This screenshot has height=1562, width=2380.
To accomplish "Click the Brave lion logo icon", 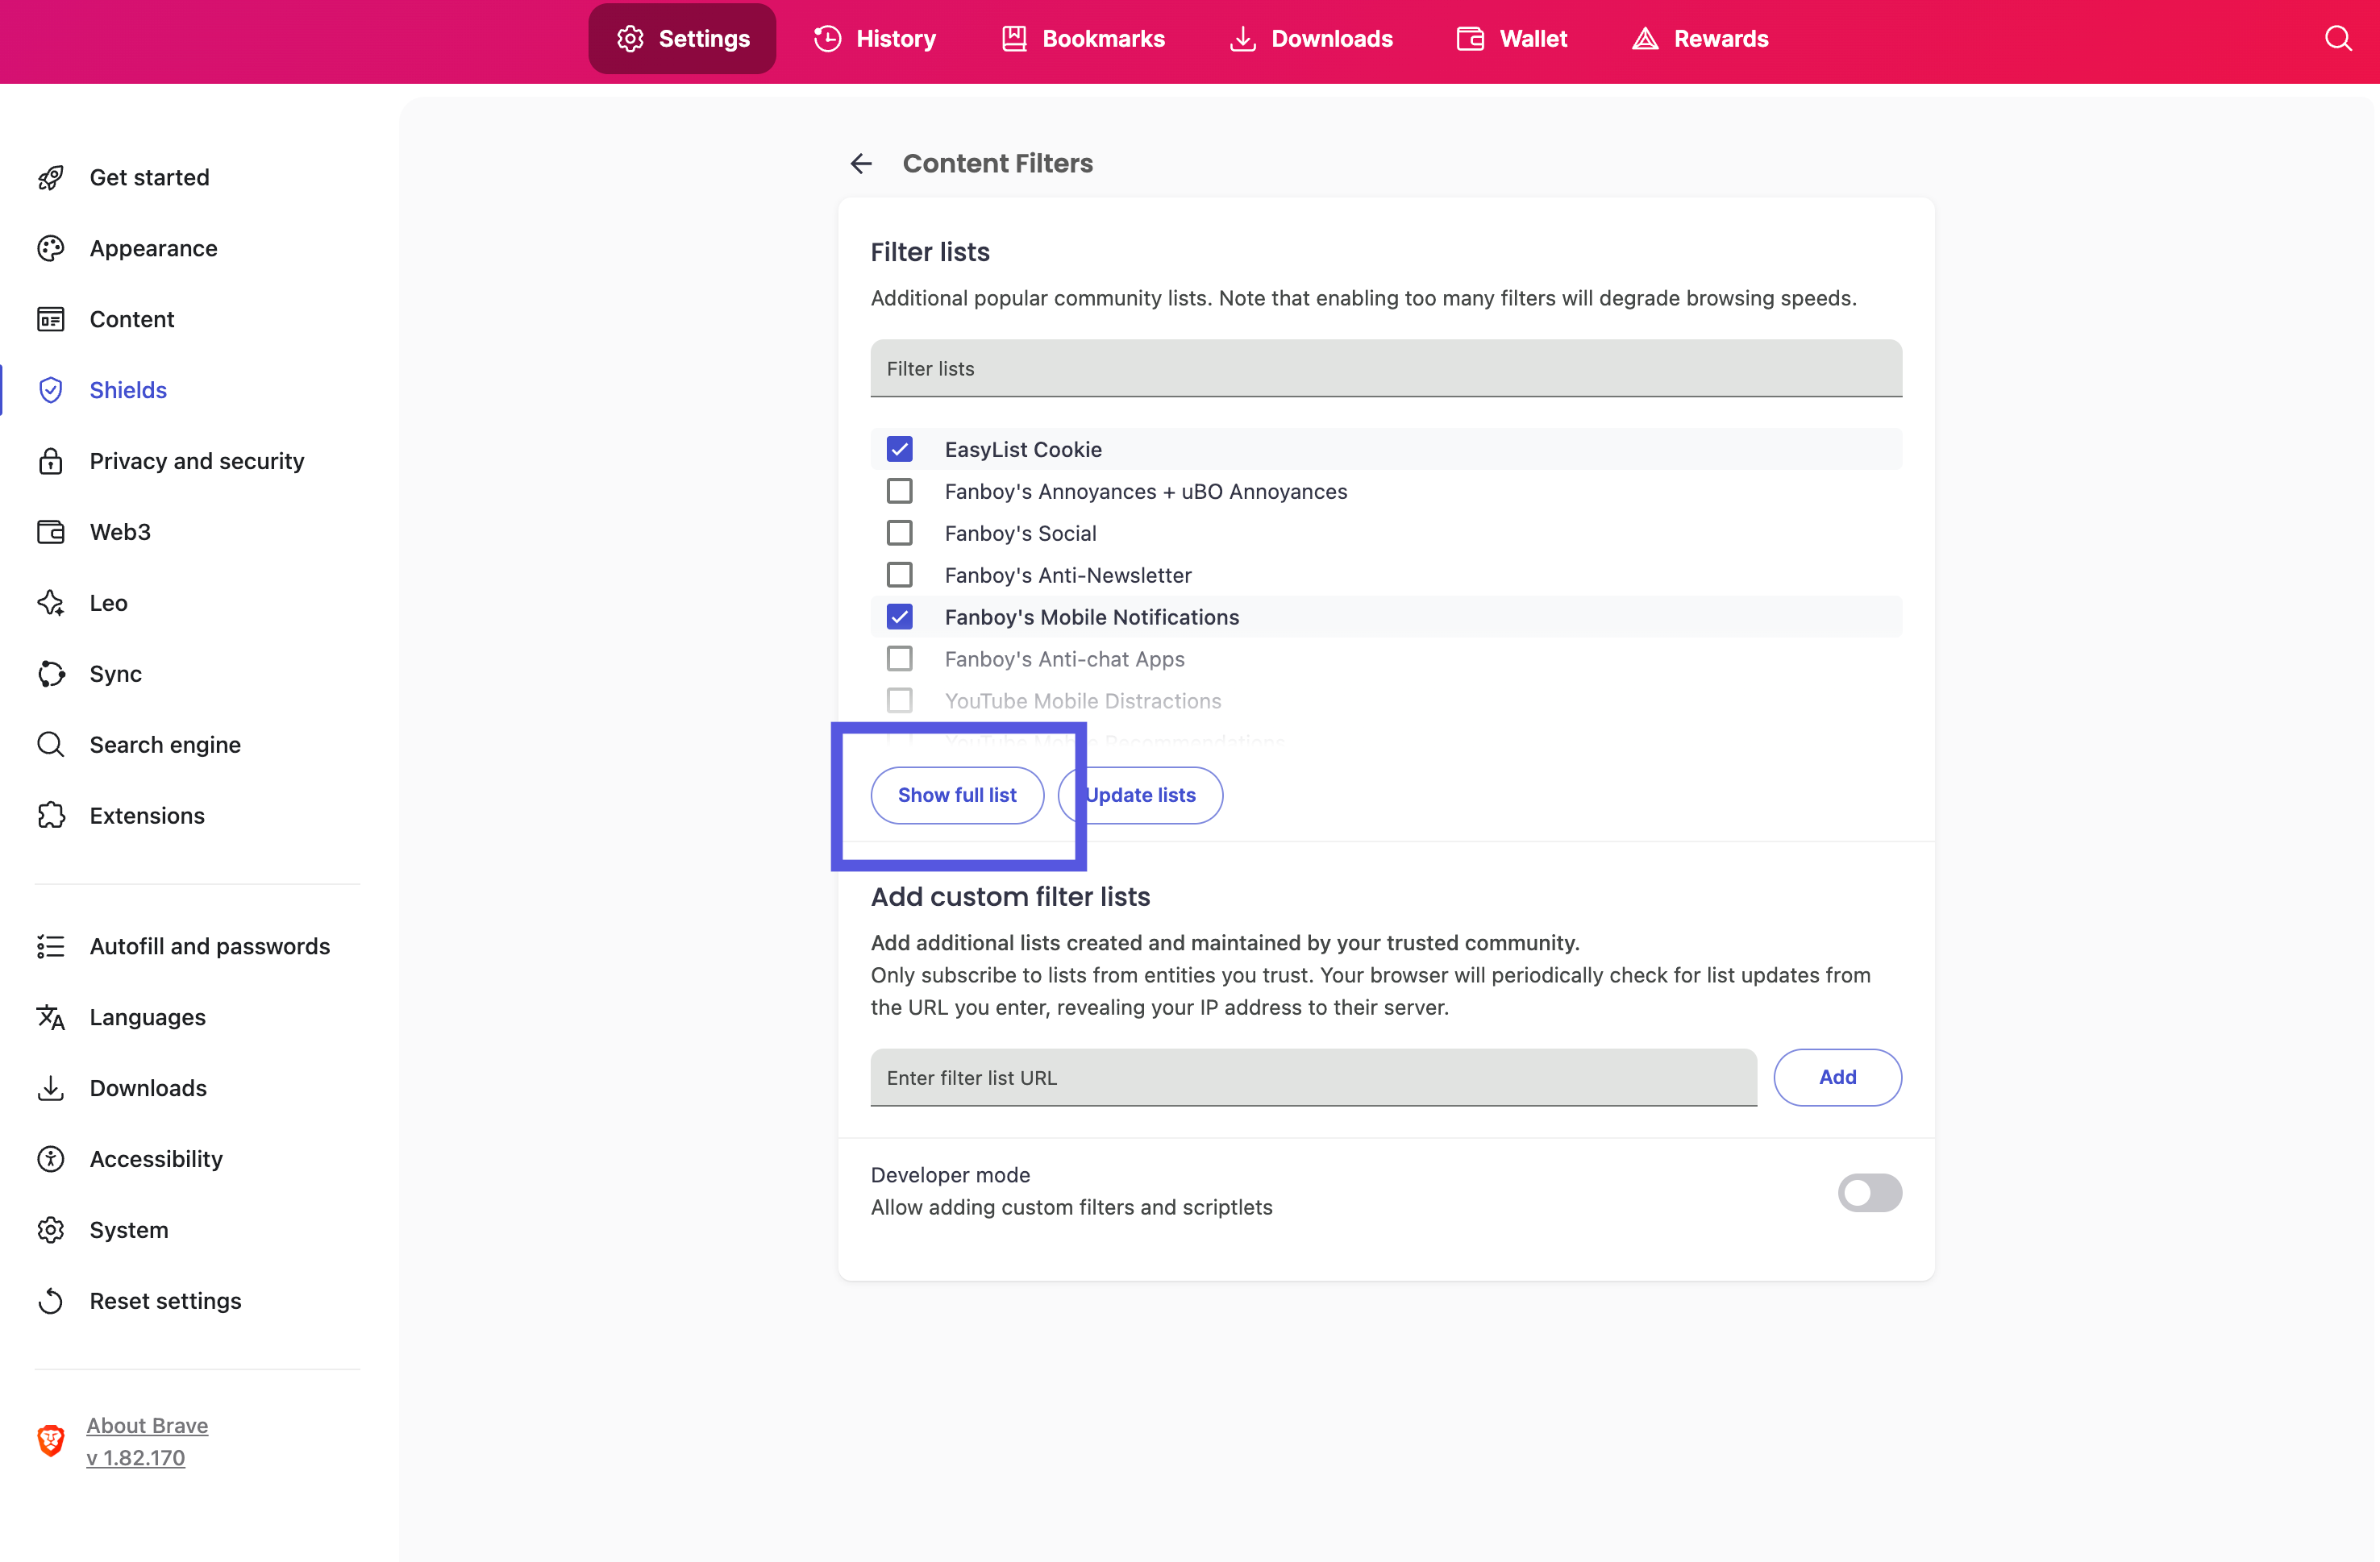I will (x=51, y=1440).
